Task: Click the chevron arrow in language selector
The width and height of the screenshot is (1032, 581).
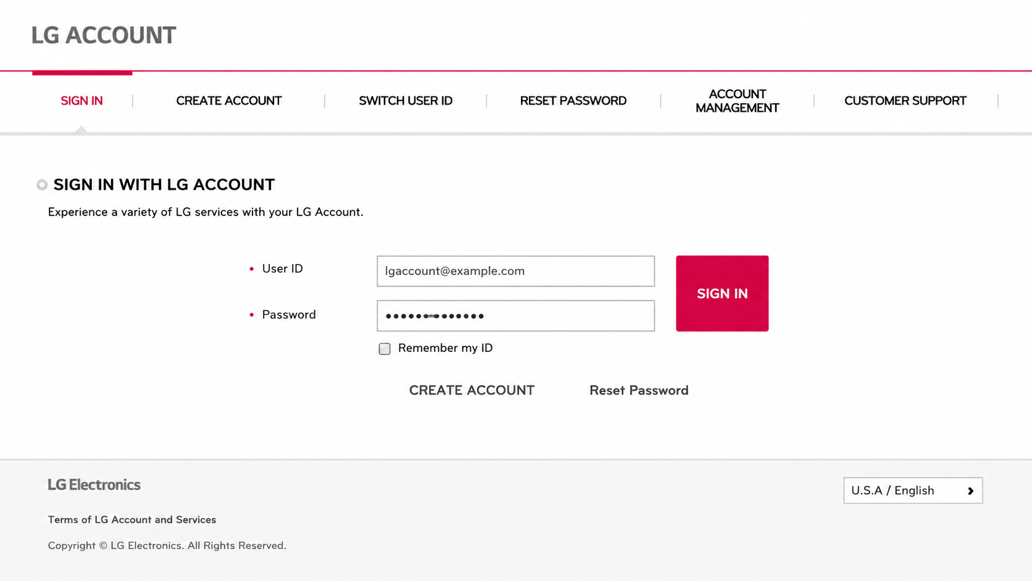Action: click(970, 491)
